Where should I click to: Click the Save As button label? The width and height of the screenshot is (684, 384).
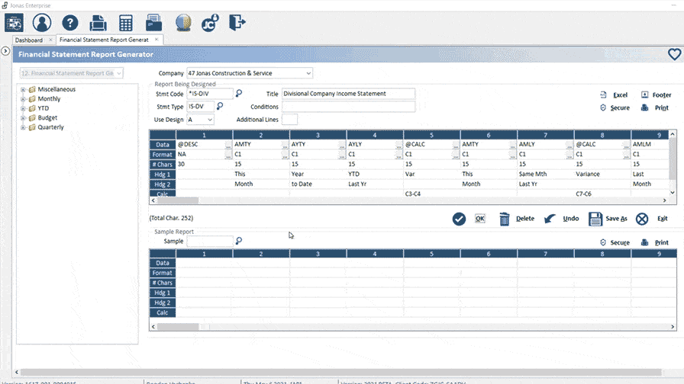click(616, 219)
